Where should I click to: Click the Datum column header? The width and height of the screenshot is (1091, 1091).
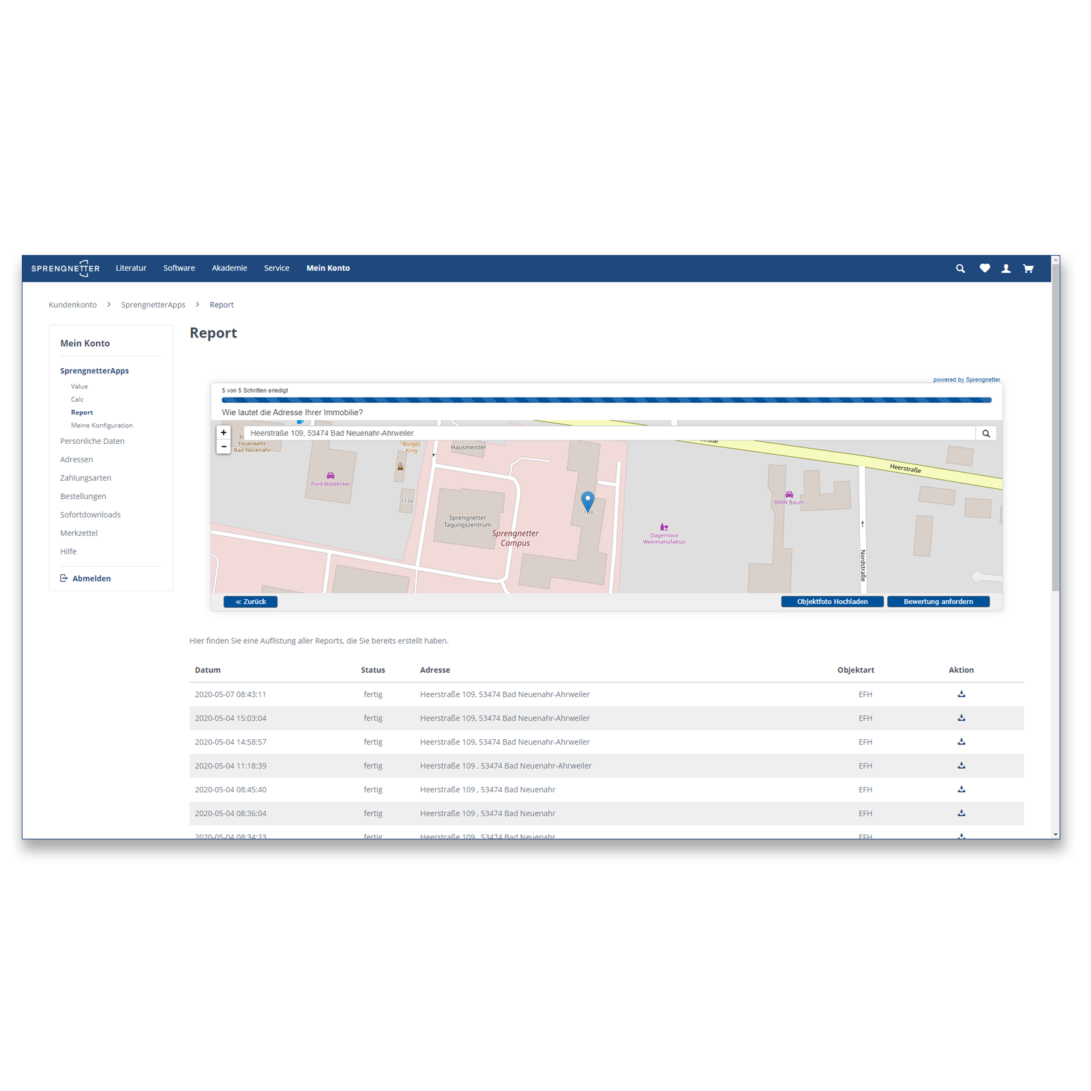207,670
